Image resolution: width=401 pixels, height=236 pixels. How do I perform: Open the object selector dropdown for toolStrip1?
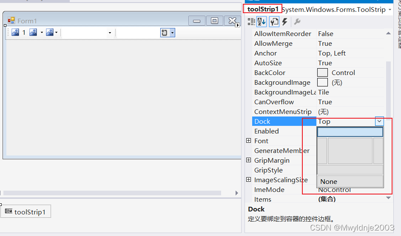tap(390, 10)
